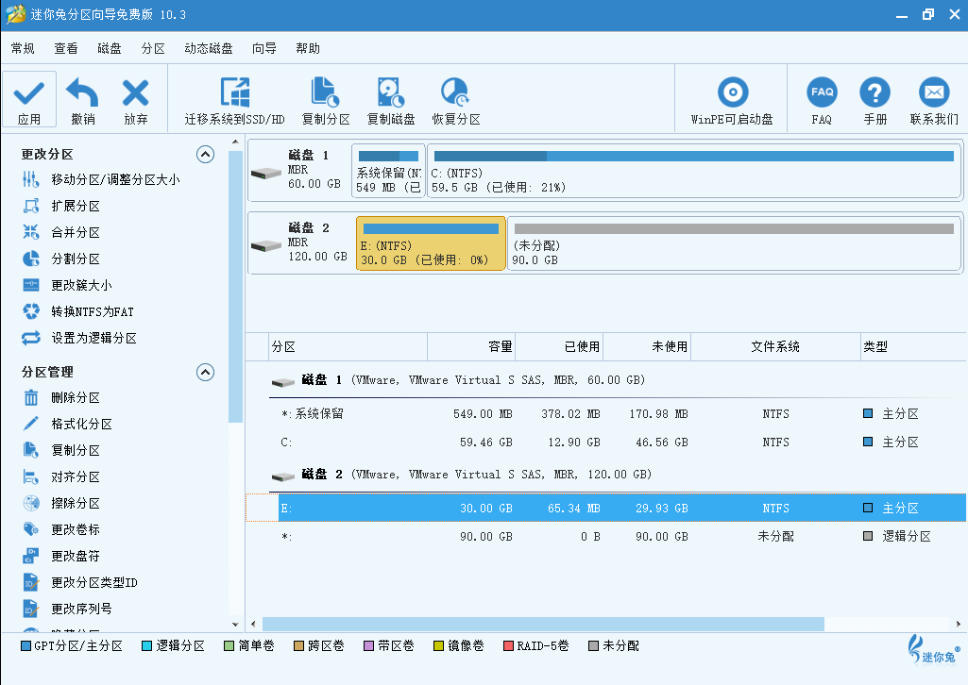Select 磁盘 1 icon in disk map
This screenshot has height=685, width=968.
266,174
